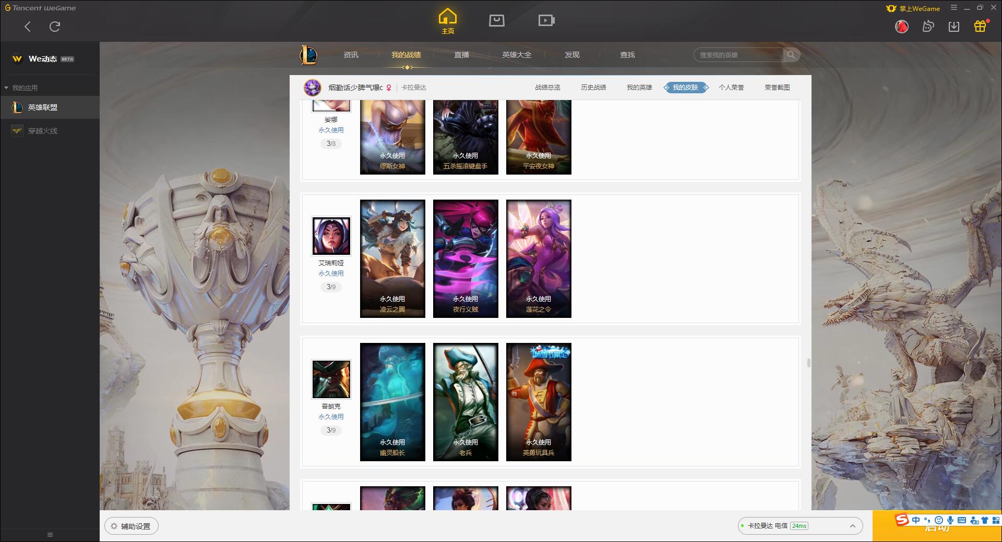The height and width of the screenshot is (542, 1002).
Task: Click the Sogou emoji face icon
Action: (939, 520)
